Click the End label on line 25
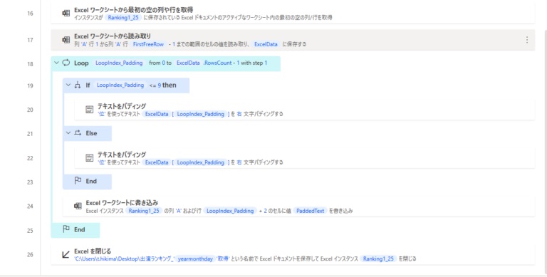 point(80,229)
